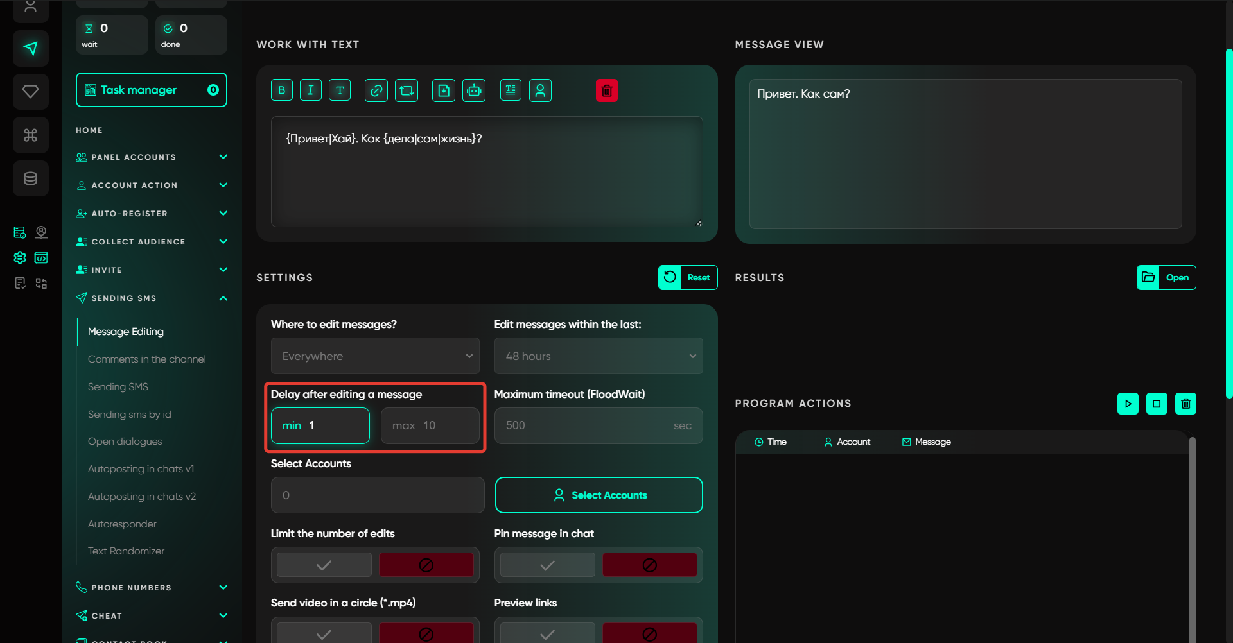Enable Pin message in chat checkmark

point(547,565)
